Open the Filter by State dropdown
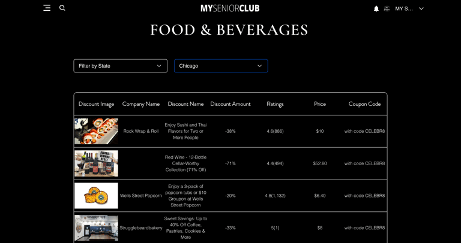461x243 pixels. (x=120, y=66)
